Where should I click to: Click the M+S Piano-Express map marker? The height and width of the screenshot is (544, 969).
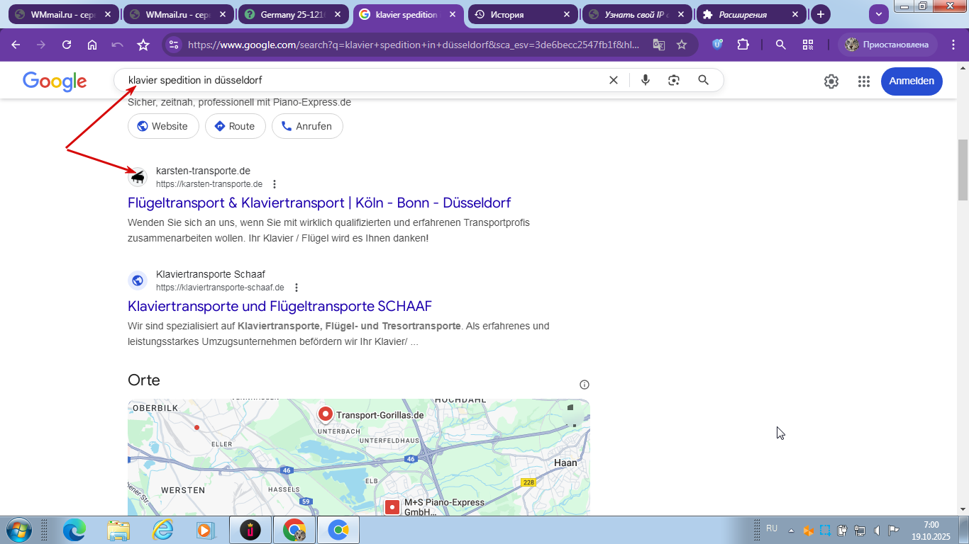(x=392, y=507)
